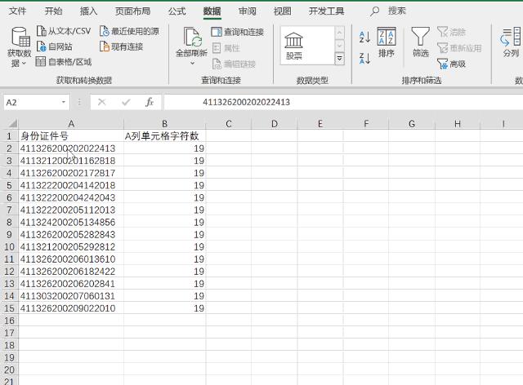523x385 pixels.
Task: Sort ascending A to Z
Action: coord(364,37)
